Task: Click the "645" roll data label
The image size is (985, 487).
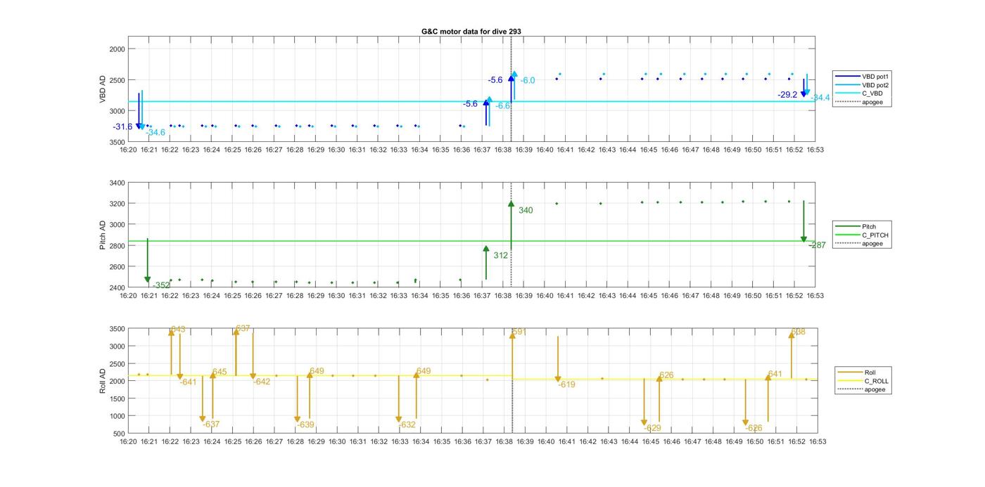Action: click(x=219, y=372)
